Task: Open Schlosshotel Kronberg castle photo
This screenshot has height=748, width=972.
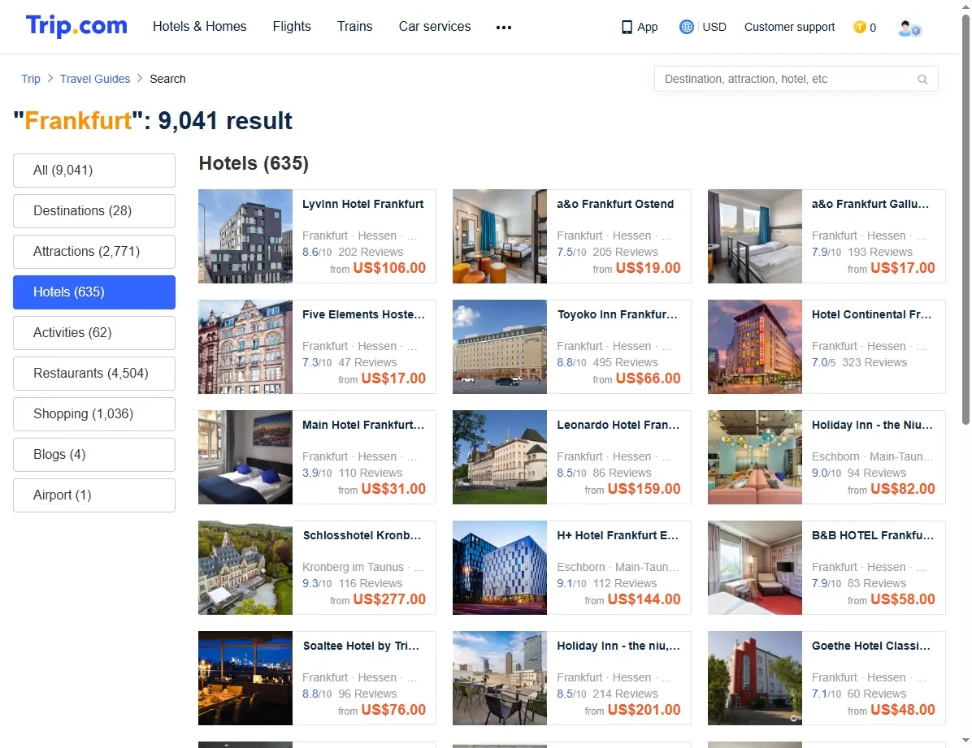Action: click(x=245, y=568)
